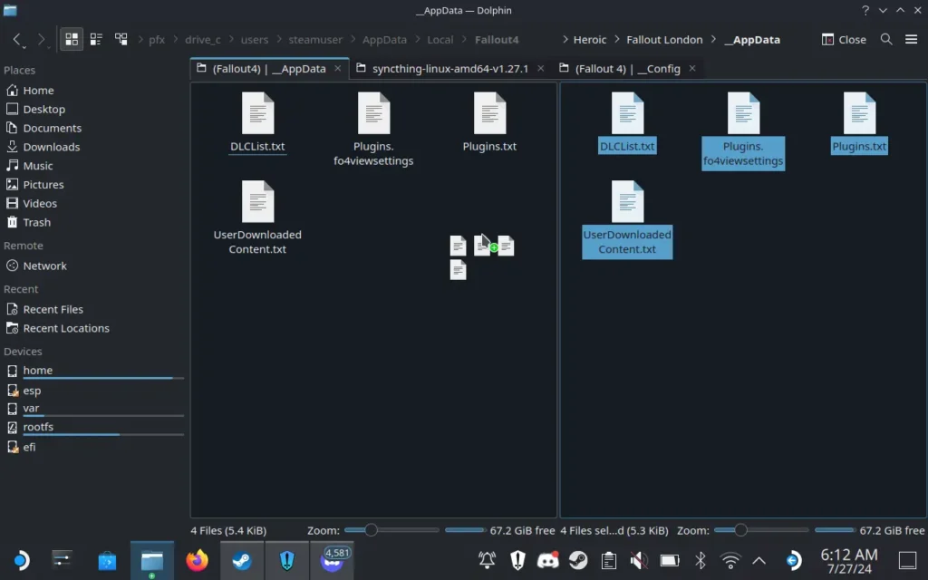This screenshot has height=580, width=928.
Task: Open Firefox from the taskbar
Action: tap(197, 560)
